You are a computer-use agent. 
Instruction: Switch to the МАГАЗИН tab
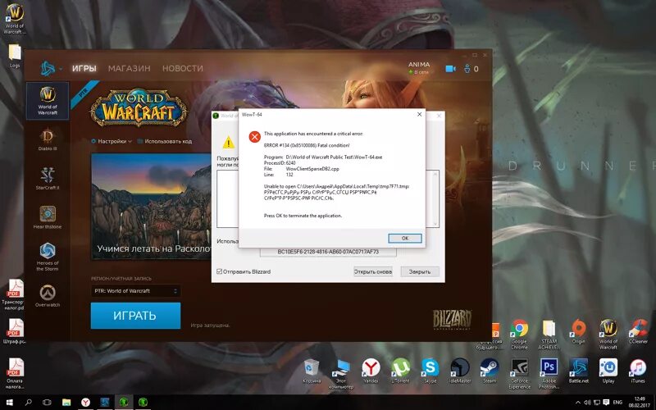pos(129,68)
